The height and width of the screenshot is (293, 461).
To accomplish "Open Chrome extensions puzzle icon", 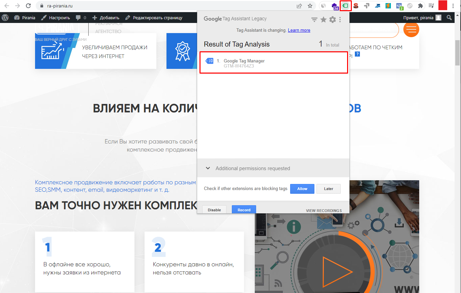I will [x=420, y=6].
